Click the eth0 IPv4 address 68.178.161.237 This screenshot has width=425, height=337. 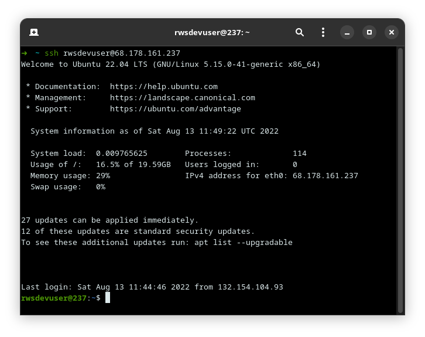coord(325,176)
